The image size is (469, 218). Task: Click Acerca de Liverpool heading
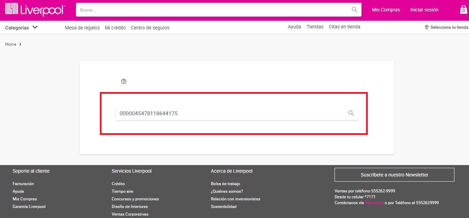pyautogui.click(x=232, y=171)
